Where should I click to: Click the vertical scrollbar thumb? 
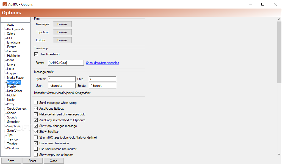tap(279, 52)
